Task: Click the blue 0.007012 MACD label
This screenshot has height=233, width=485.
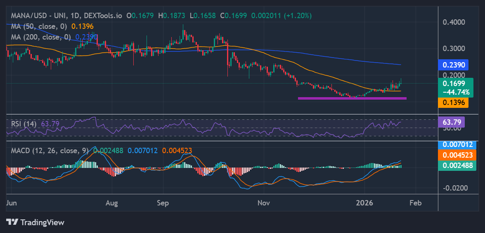Action: coord(457,145)
